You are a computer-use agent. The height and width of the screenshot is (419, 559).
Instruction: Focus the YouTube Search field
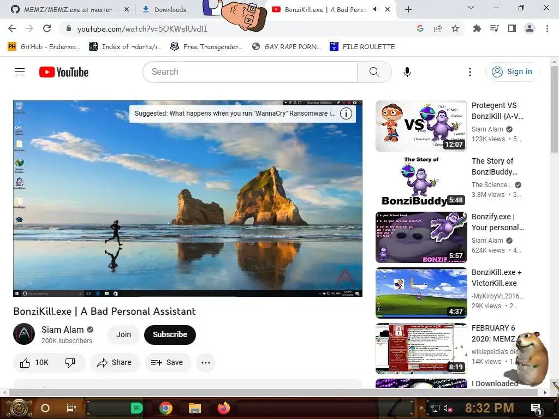[x=250, y=72]
